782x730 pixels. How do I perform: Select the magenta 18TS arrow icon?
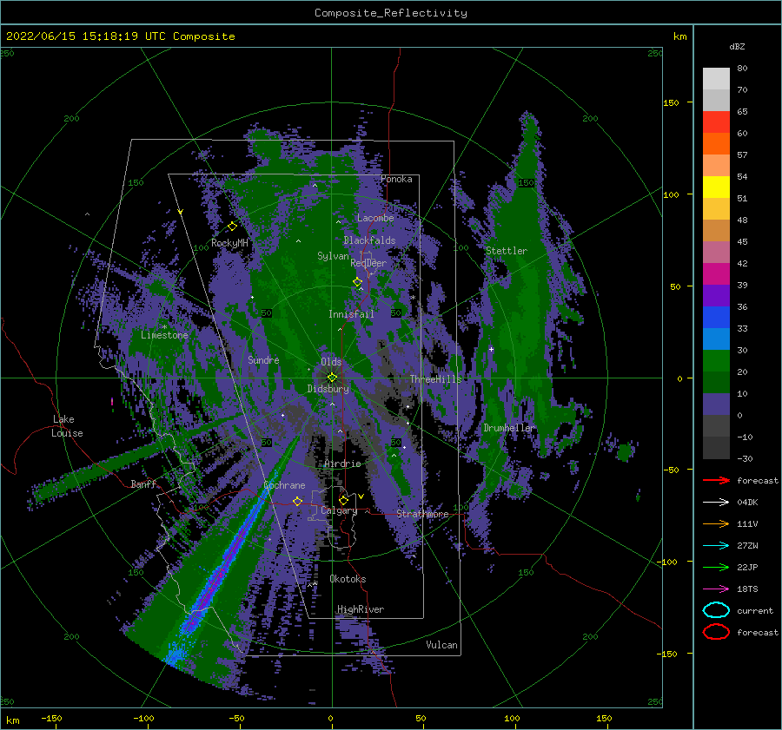click(x=716, y=589)
